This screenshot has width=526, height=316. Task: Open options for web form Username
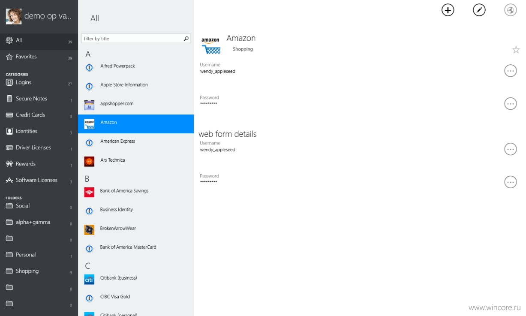point(510,149)
